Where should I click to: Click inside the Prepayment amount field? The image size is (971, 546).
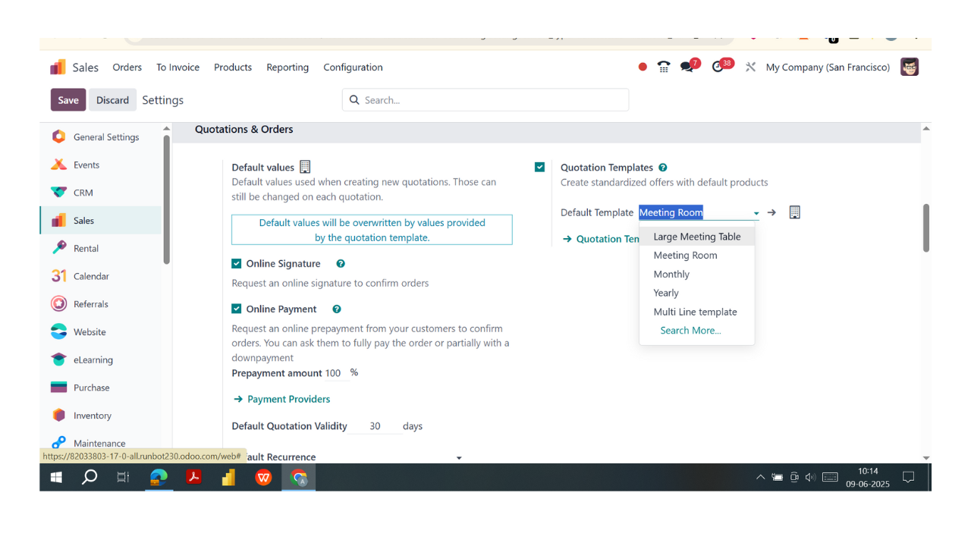pos(334,372)
